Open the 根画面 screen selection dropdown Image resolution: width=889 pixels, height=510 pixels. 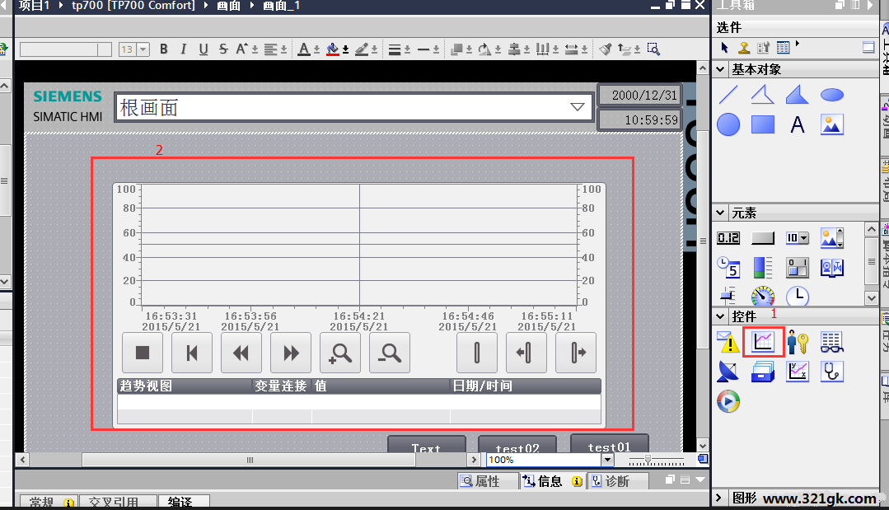578,107
